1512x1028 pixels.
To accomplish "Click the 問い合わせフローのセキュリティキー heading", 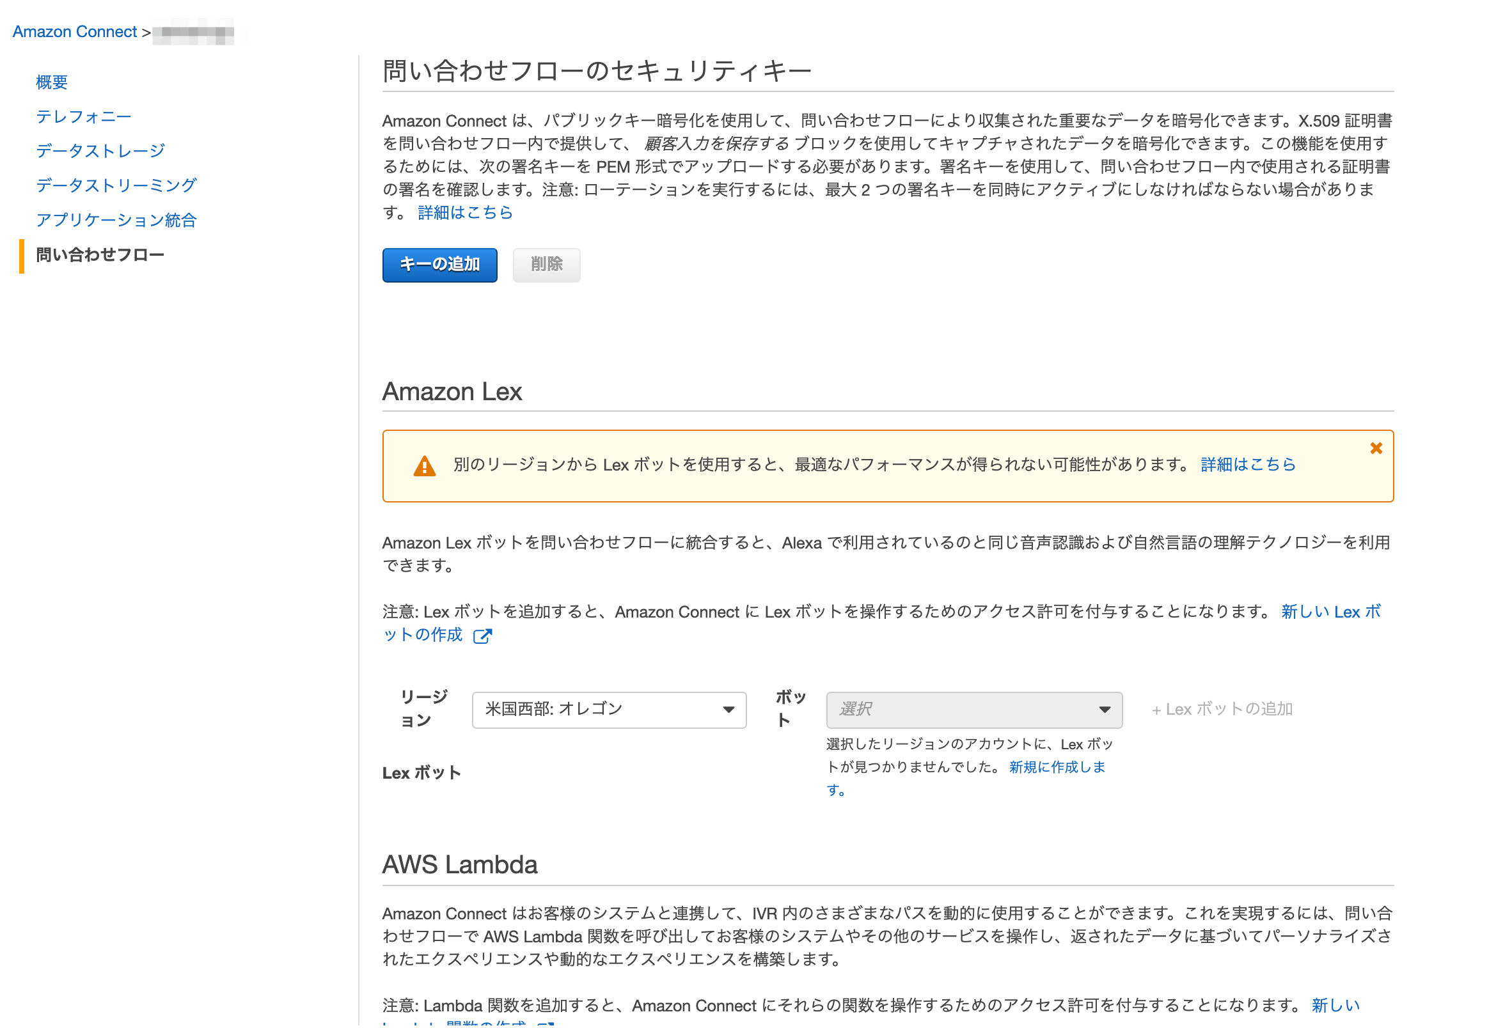I will point(597,70).
